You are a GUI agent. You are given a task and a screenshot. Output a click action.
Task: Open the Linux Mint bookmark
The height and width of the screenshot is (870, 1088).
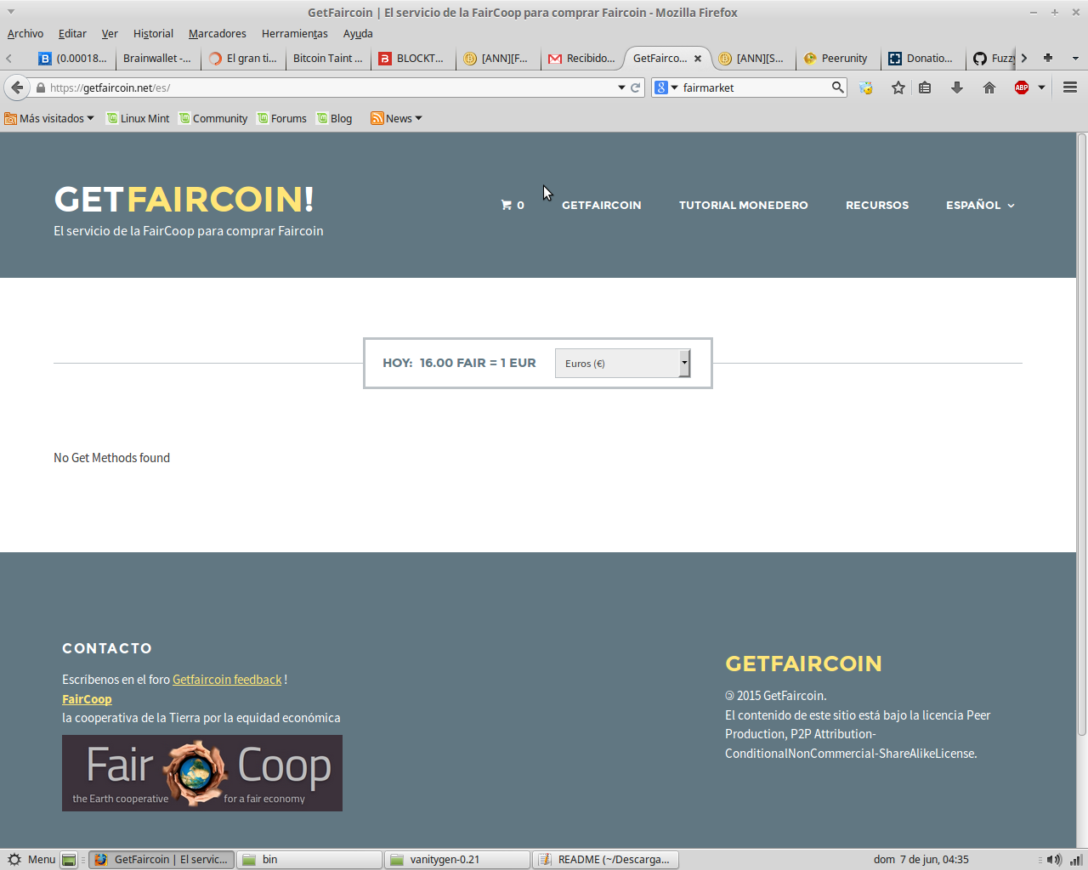point(138,118)
